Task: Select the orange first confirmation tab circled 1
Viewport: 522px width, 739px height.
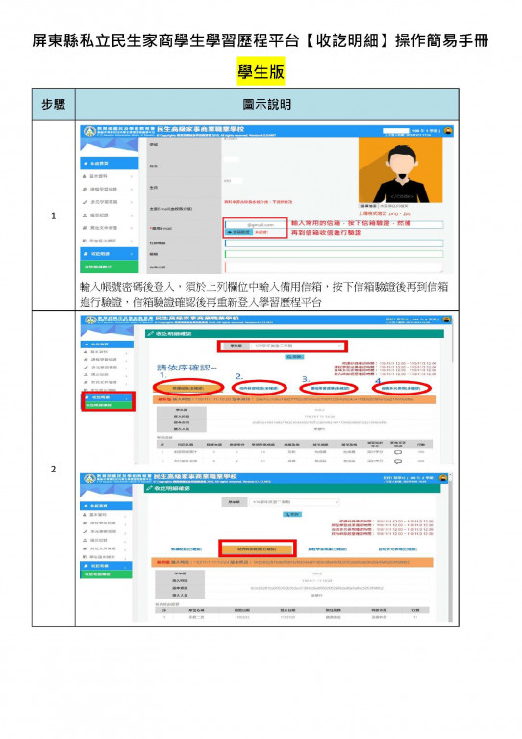Action: [x=187, y=388]
